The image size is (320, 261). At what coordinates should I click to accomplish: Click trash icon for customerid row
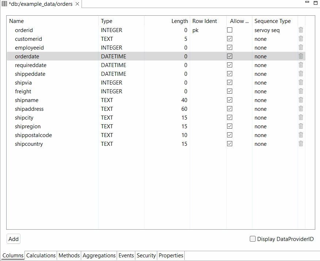point(301,39)
